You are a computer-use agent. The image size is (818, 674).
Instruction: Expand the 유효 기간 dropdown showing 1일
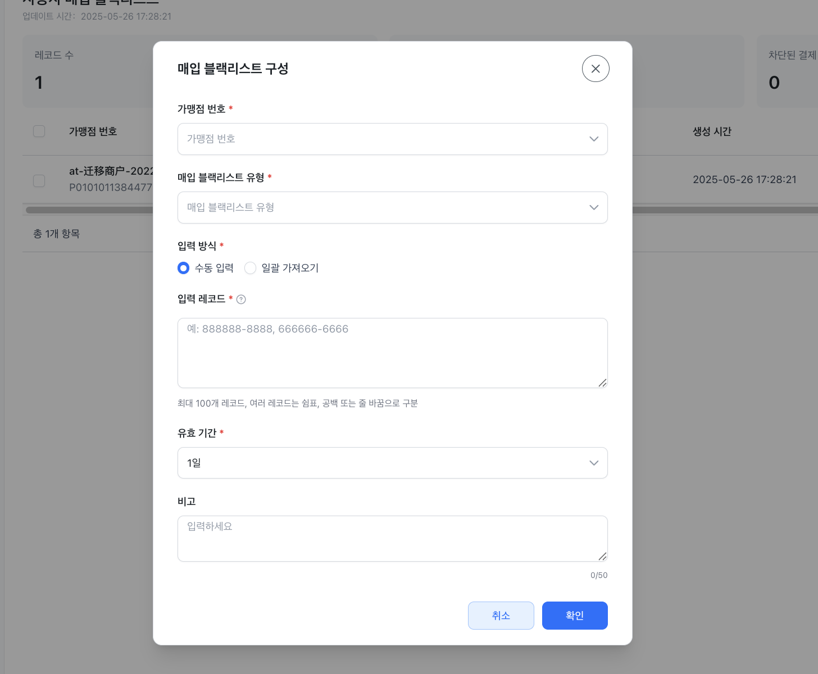(x=392, y=463)
